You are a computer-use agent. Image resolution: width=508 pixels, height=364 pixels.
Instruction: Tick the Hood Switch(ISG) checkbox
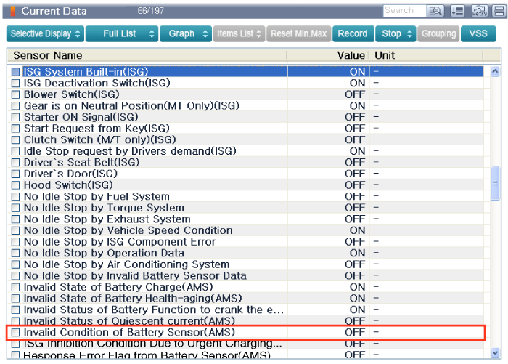click(x=16, y=185)
